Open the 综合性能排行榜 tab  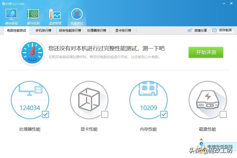pos(70,31)
